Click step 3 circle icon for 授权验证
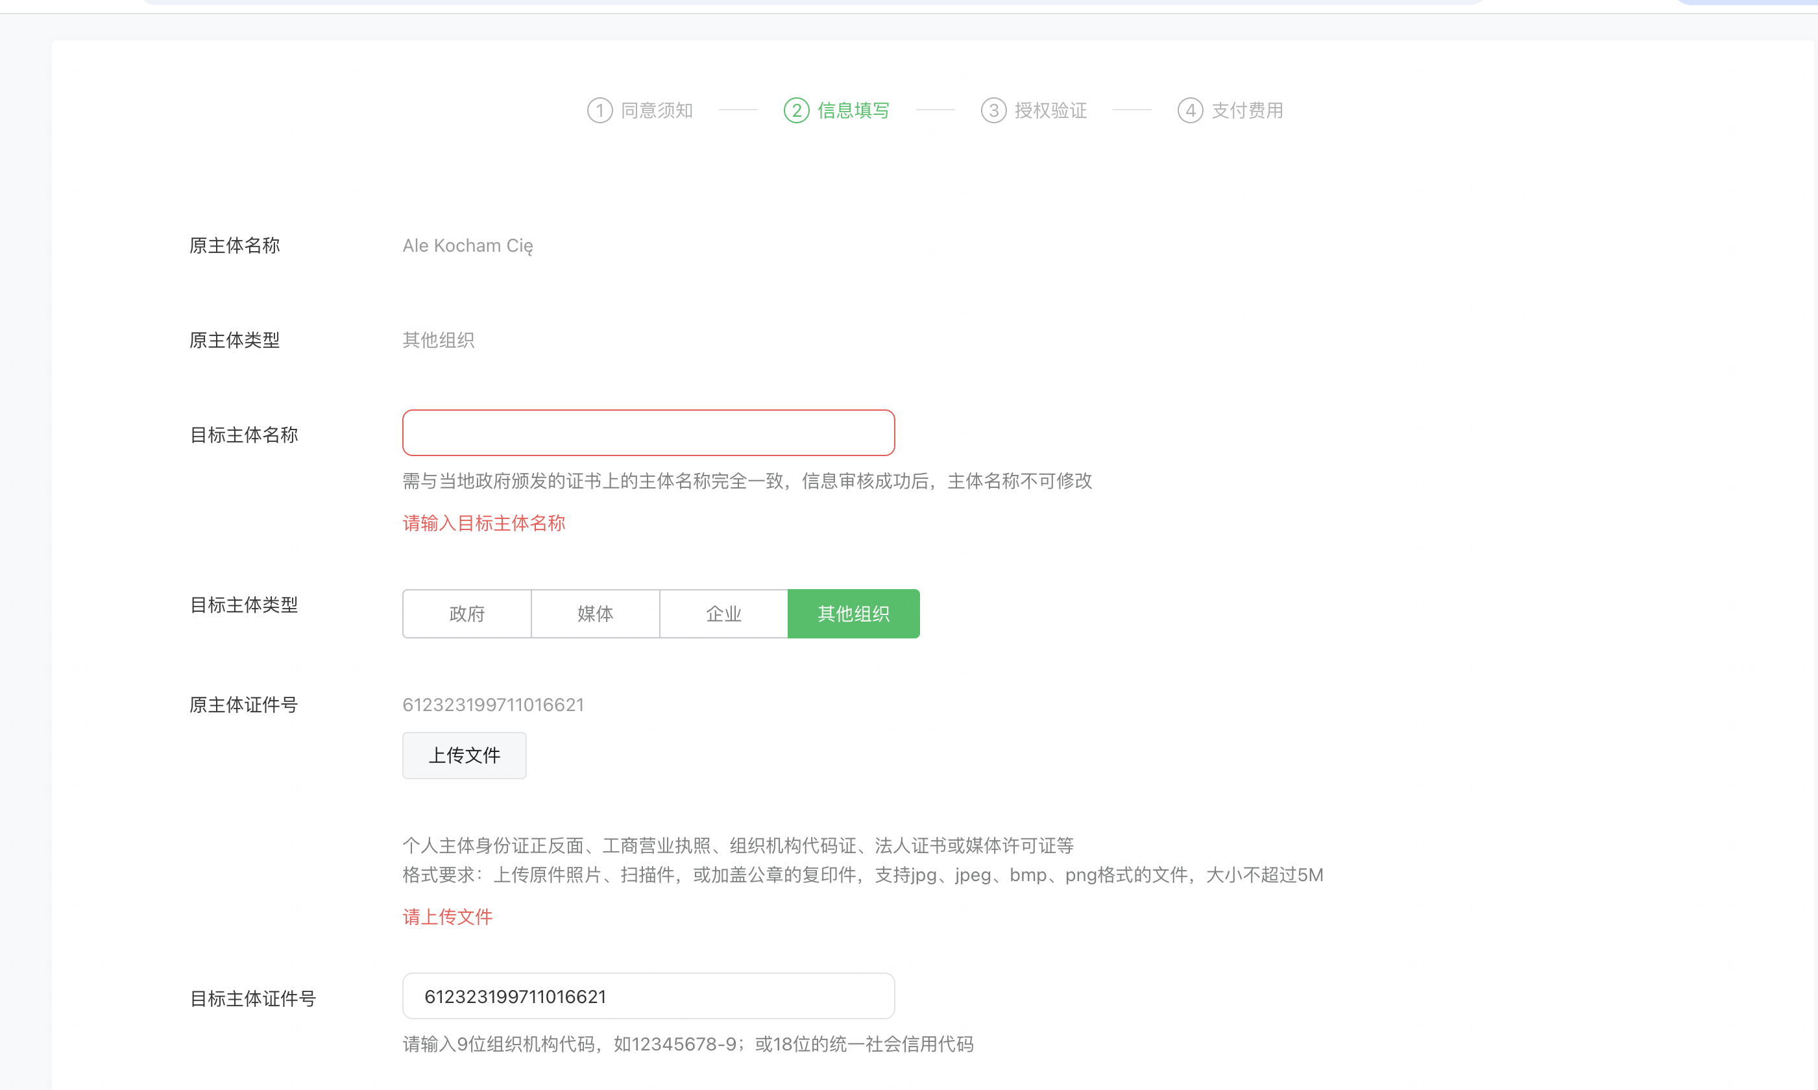 [x=993, y=111]
